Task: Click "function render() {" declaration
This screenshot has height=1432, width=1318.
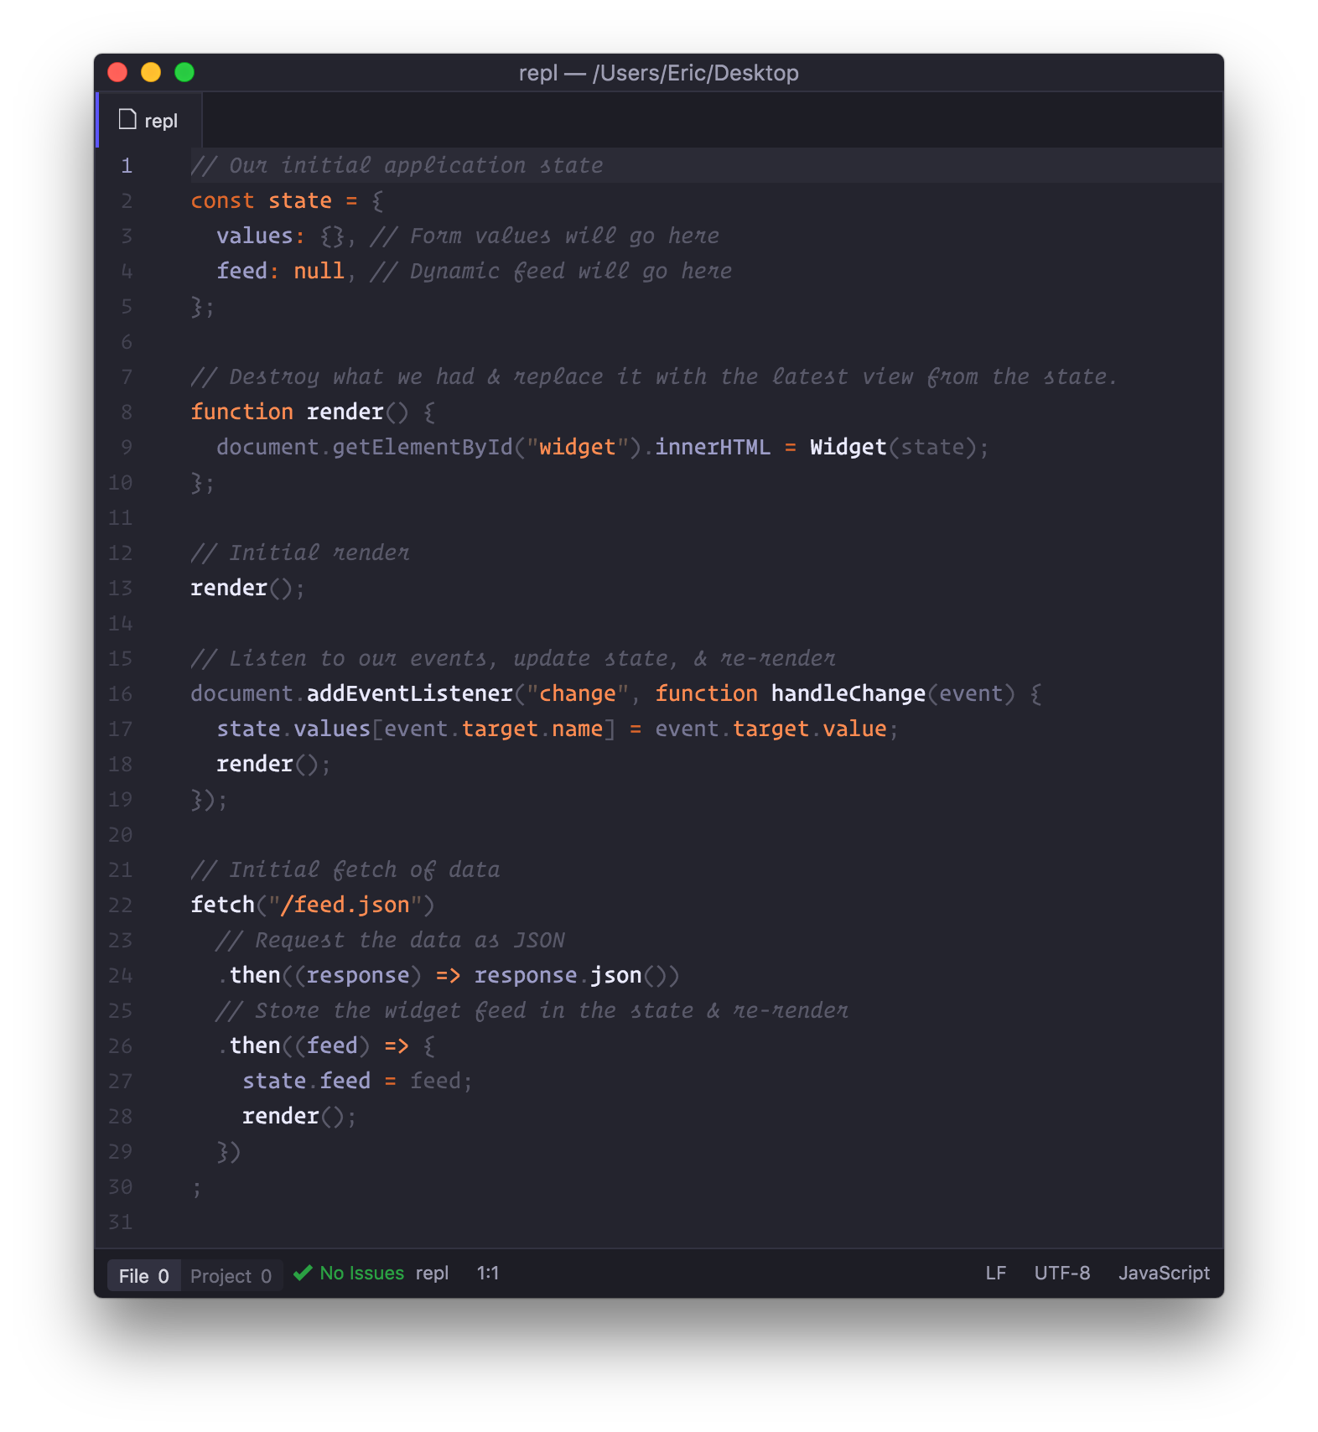Action: [313, 412]
